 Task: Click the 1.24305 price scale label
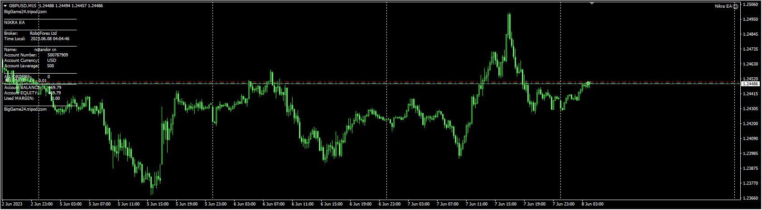tap(751, 109)
